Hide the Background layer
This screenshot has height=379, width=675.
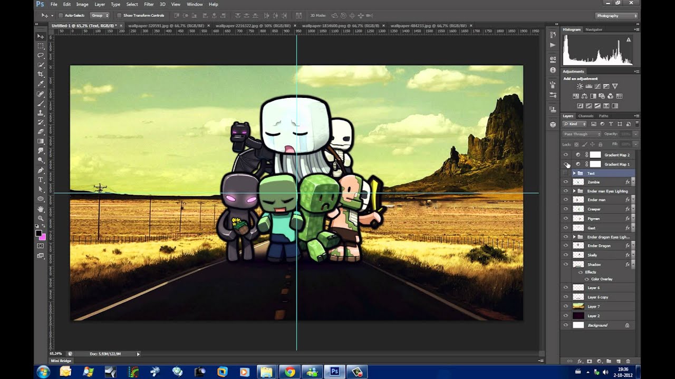point(566,325)
